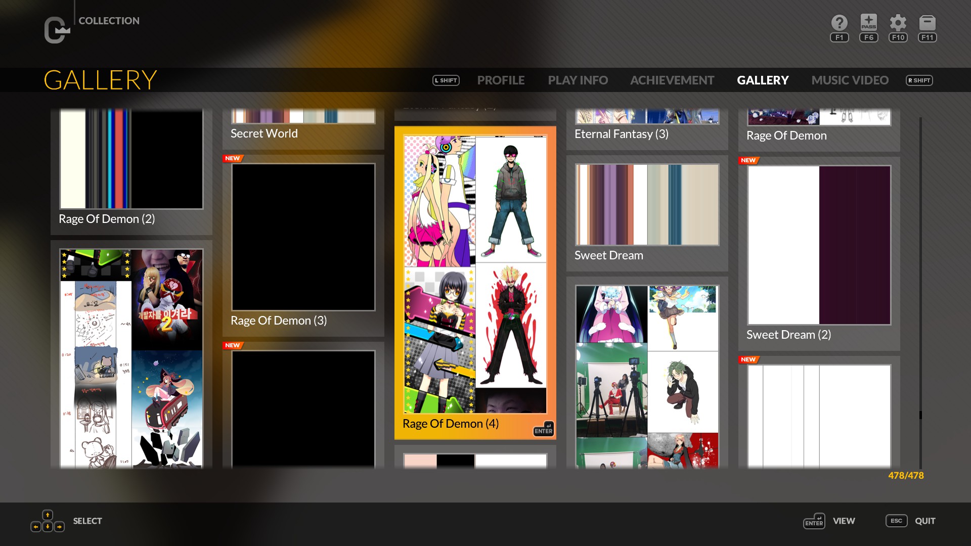Image resolution: width=971 pixels, height=546 pixels.
Task: Click the NEW badge on Sweet Dream (2)
Action: tap(749, 160)
